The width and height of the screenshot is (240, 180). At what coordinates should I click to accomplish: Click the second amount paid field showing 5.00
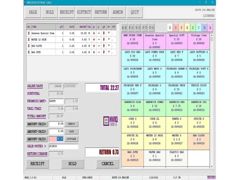pos(56,132)
